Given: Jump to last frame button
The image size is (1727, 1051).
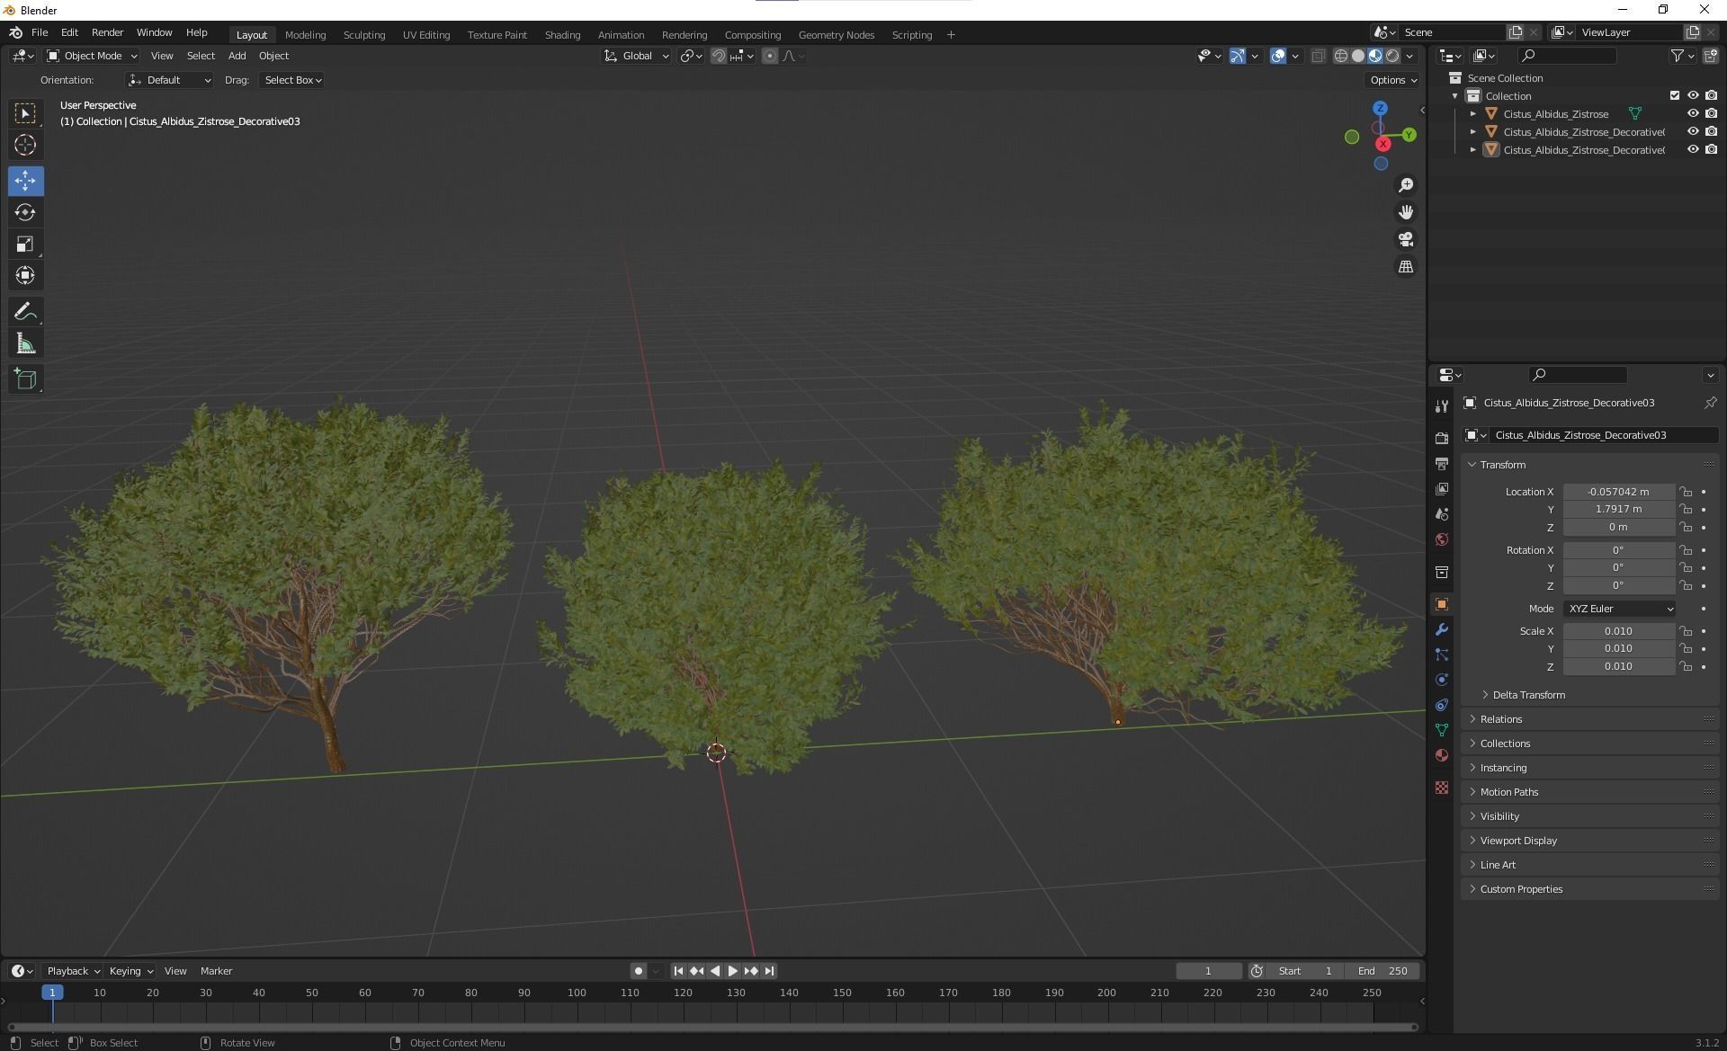Looking at the screenshot, I should pos(769,971).
